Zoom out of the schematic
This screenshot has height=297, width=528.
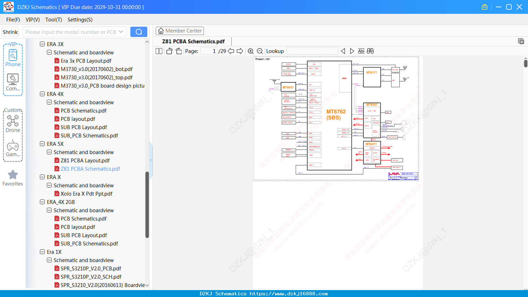[x=260, y=51]
